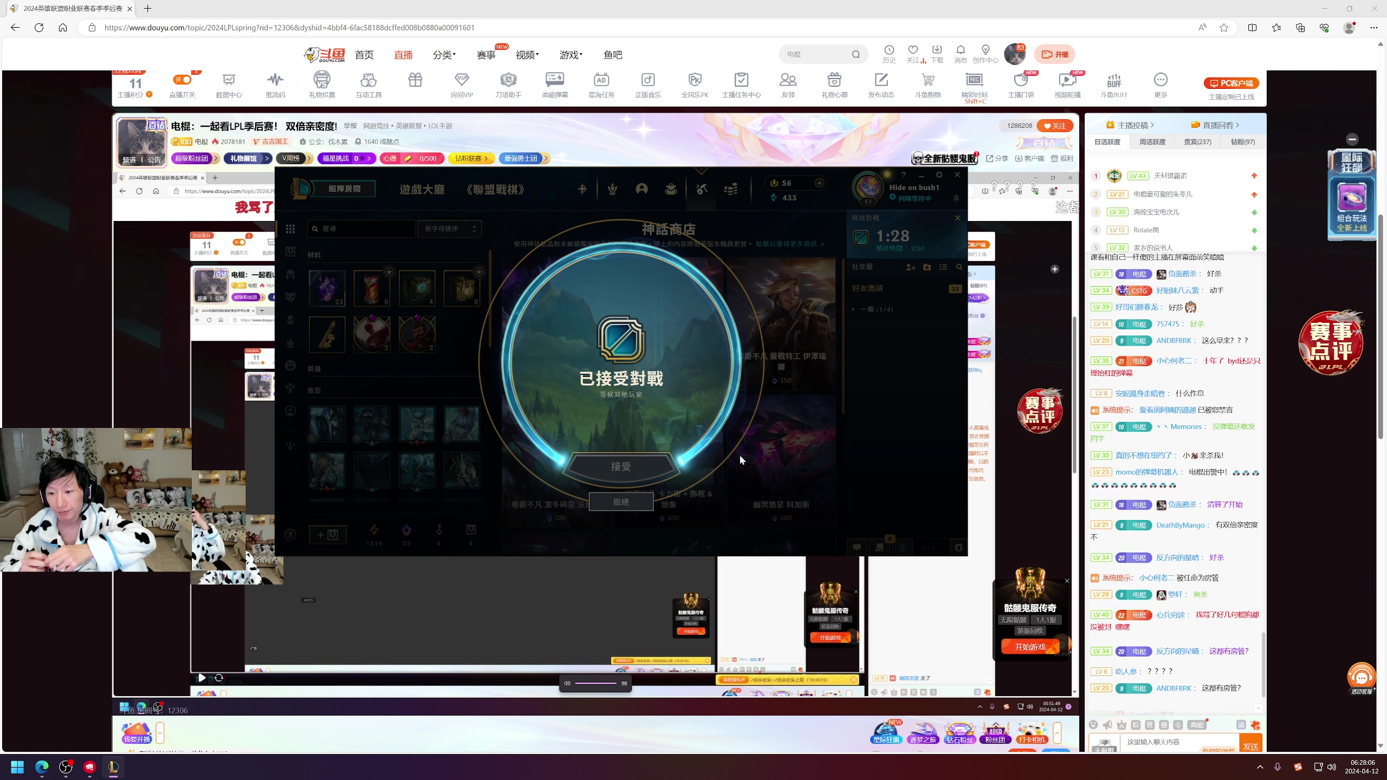Open the 推流码 stream code icon
Screen dimensions: 1387x780
(275, 86)
